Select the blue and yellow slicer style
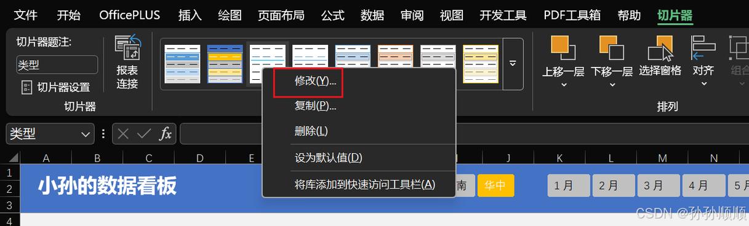The image size is (749, 226). pos(225,64)
